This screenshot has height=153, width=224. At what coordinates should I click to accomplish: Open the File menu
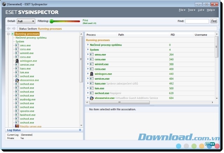coord(182,10)
